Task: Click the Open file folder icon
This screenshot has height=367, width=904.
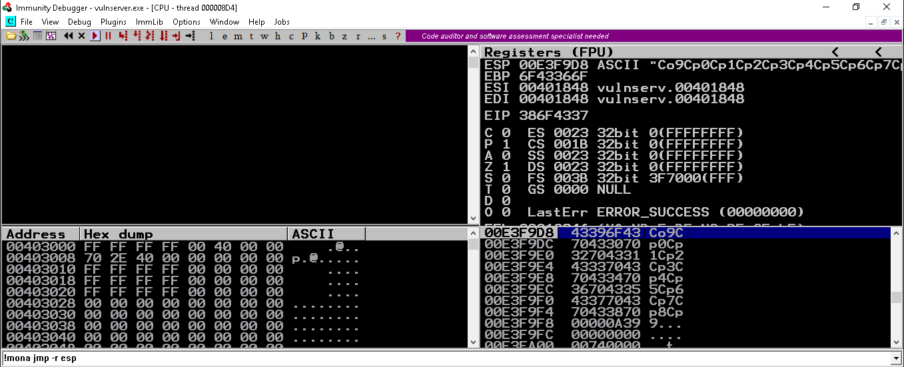Action: click(11, 36)
